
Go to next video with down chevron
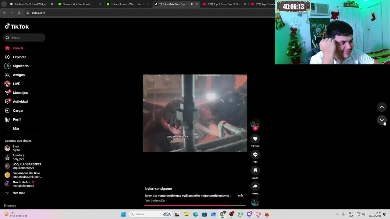coord(382,120)
